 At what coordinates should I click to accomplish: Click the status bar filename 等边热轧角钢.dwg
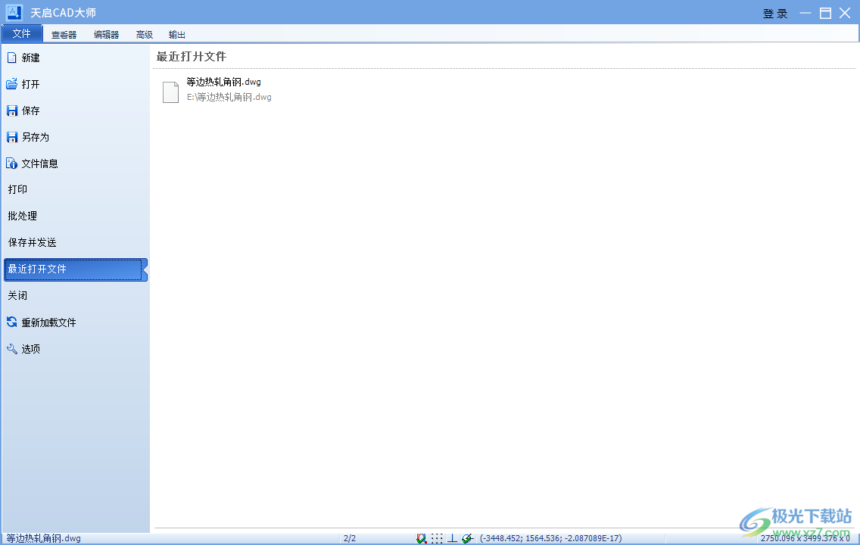(44, 539)
